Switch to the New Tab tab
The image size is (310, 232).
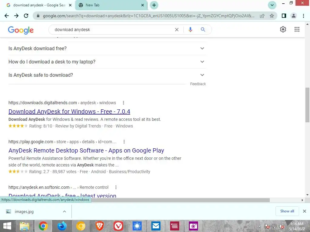[x=111, y=5]
